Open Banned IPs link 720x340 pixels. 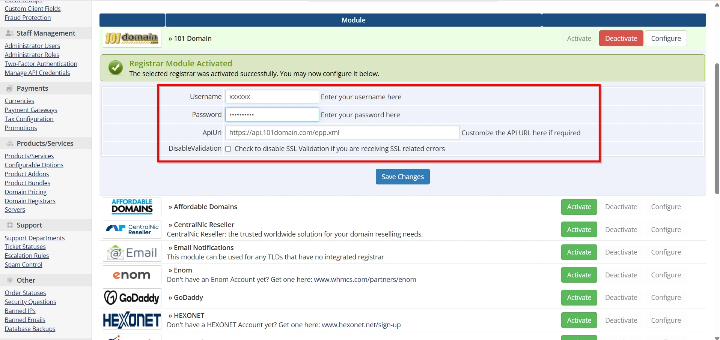point(20,311)
